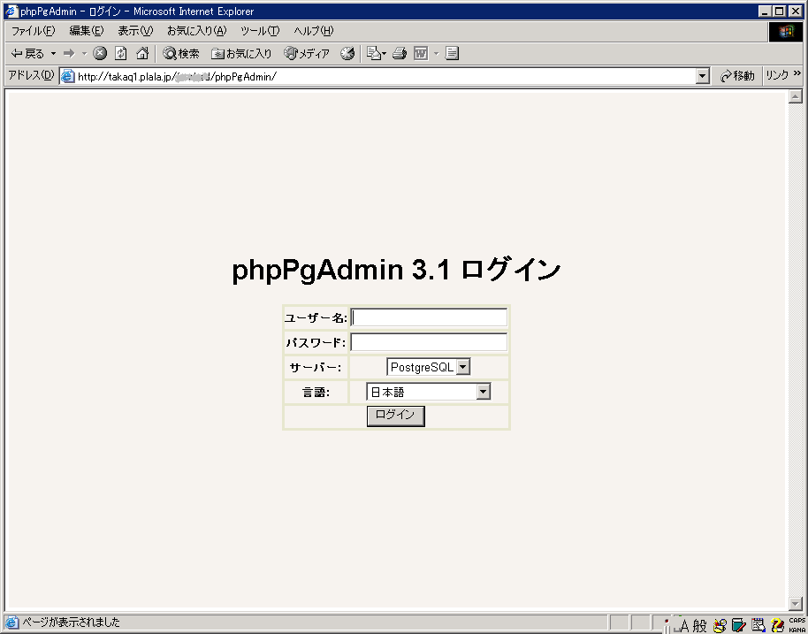Open the back history dropdown arrow
Screen dimensions: 808x634
coord(53,54)
